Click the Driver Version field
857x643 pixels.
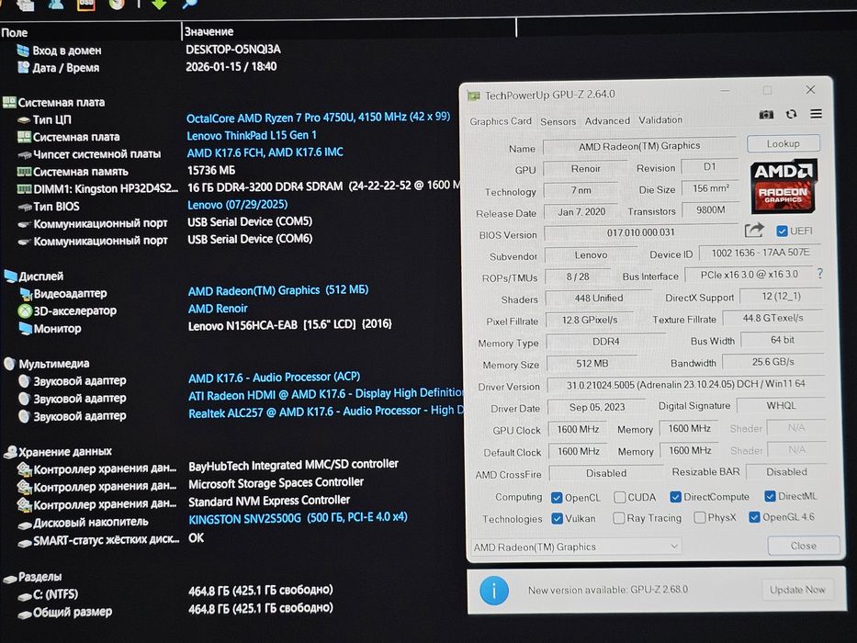pyautogui.click(x=685, y=384)
